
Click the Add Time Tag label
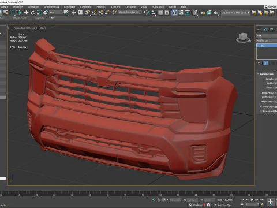224,205
